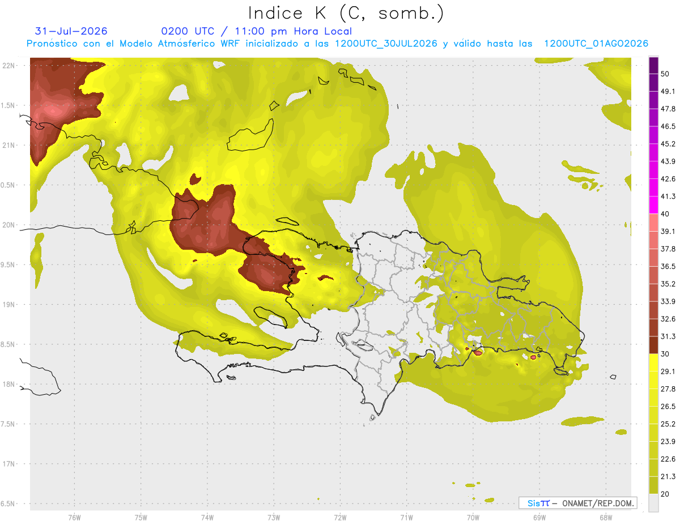The height and width of the screenshot is (525, 680).
Task: Click the legend value '36.5'
Action: coord(668,266)
